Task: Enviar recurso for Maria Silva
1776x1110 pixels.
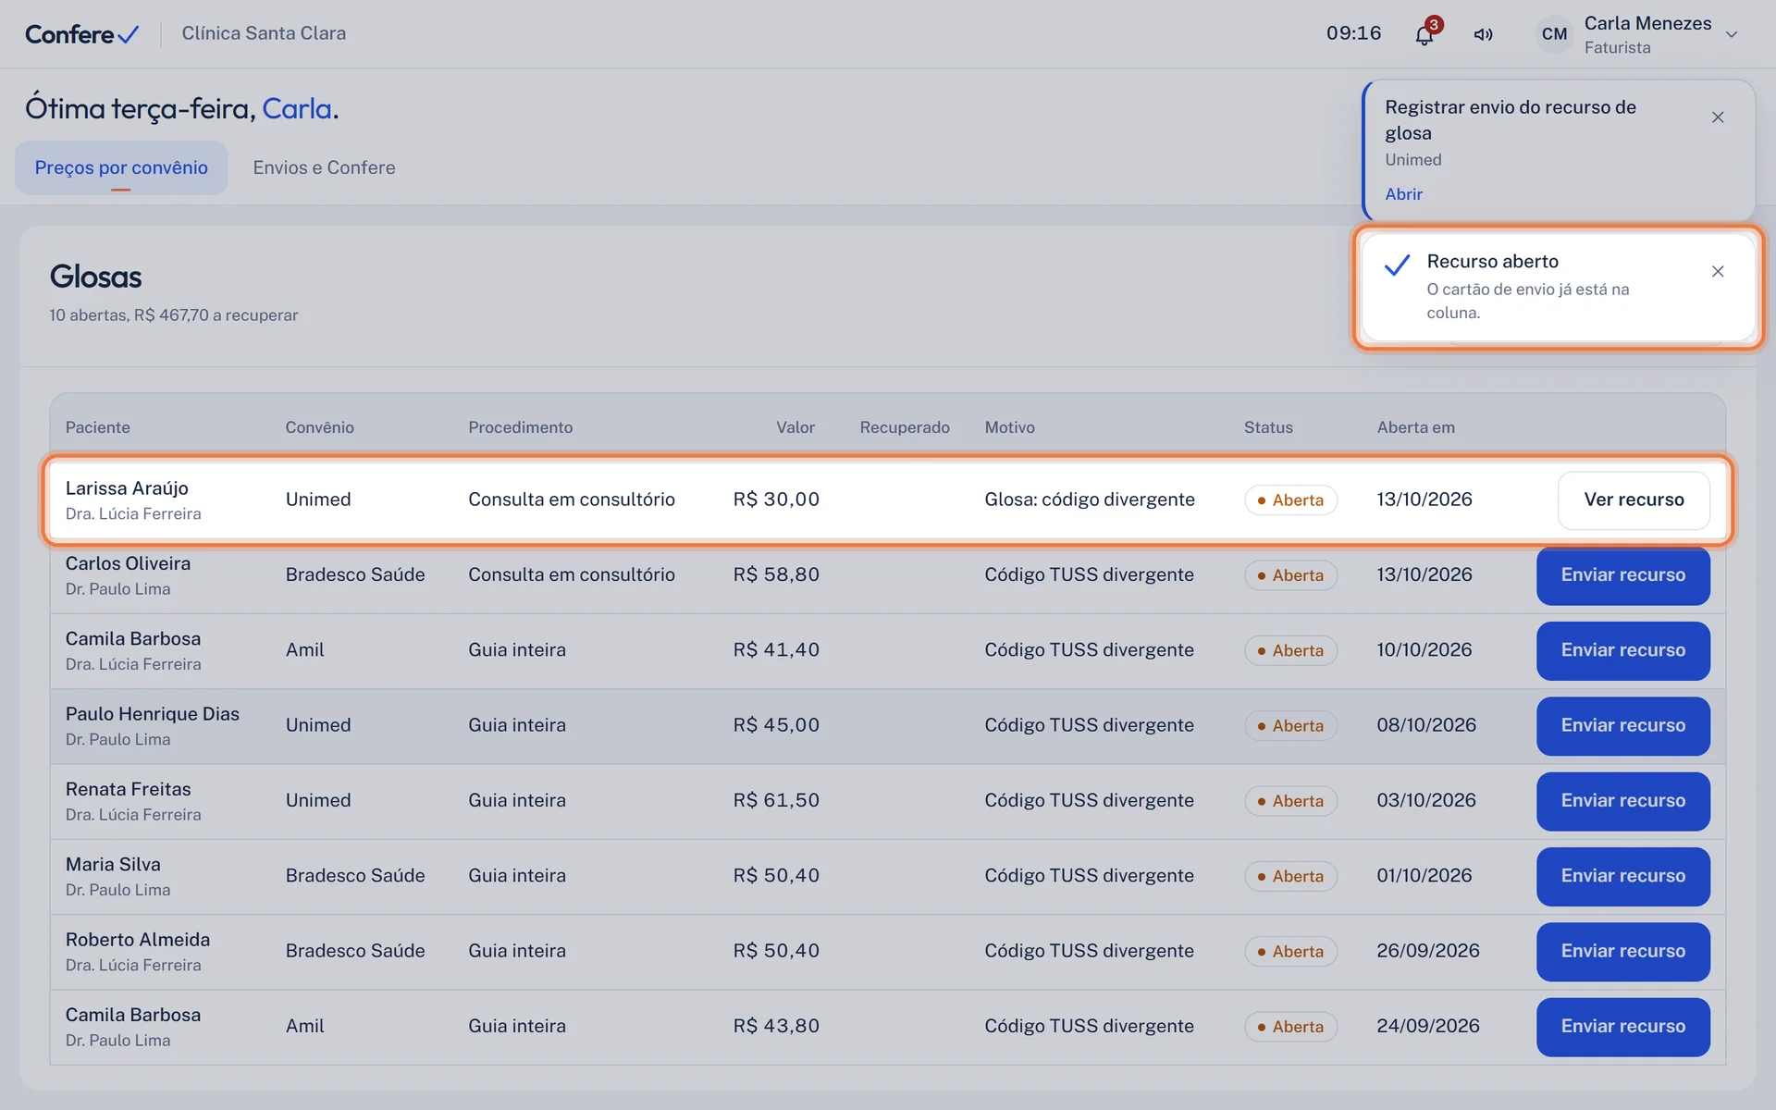Action: click(1622, 876)
